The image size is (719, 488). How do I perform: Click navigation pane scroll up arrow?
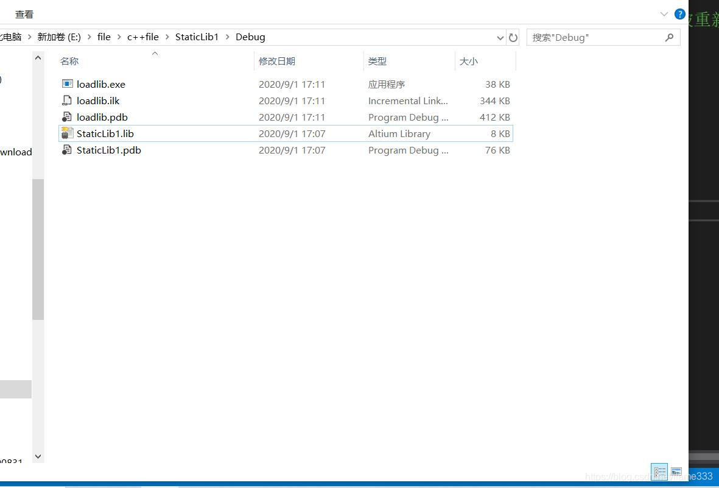(38, 58)
